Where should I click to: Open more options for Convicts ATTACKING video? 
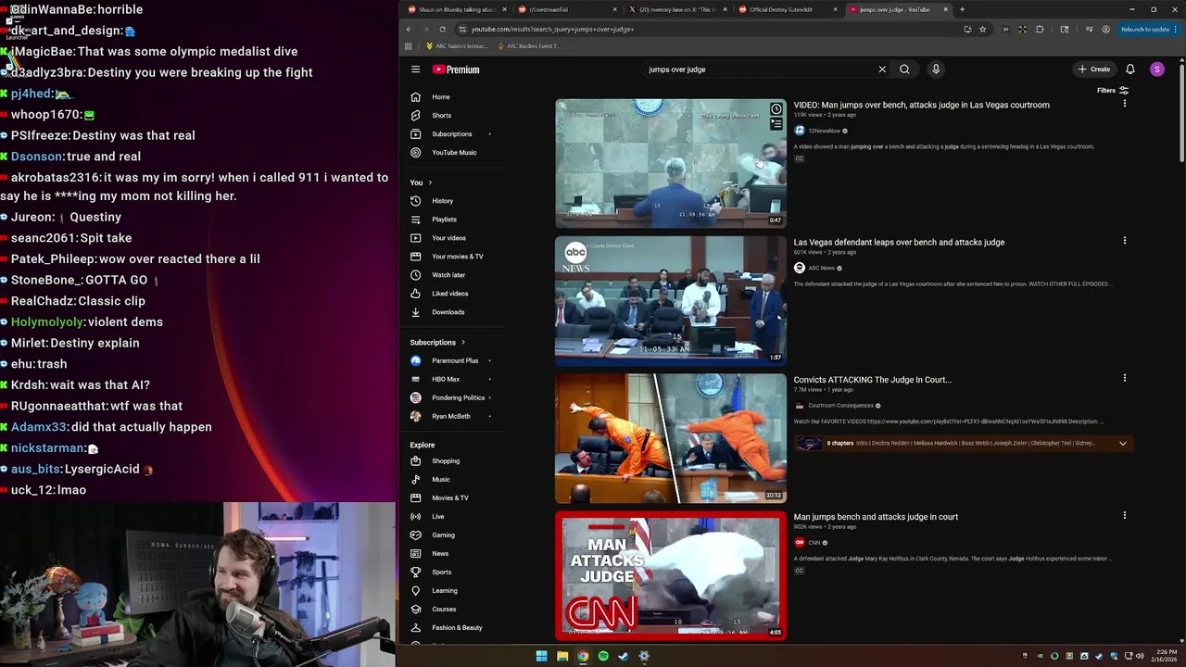(x=1124, y=378)
